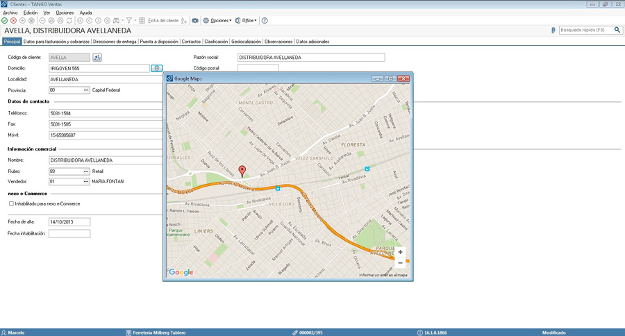The width and height of the screenshot is (625, 336).
Task: Click the Fax field 5031-1585
Action: tap(106, 124)
